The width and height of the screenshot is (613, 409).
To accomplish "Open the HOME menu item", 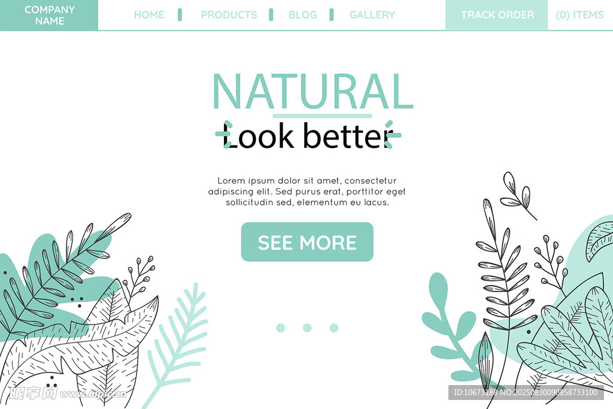I will (149, 15).
